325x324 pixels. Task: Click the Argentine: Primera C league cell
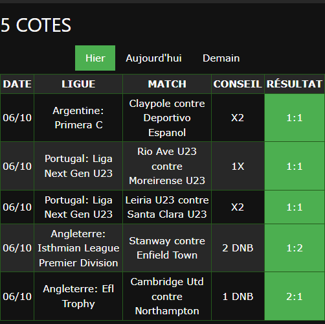tap(78, 118)
